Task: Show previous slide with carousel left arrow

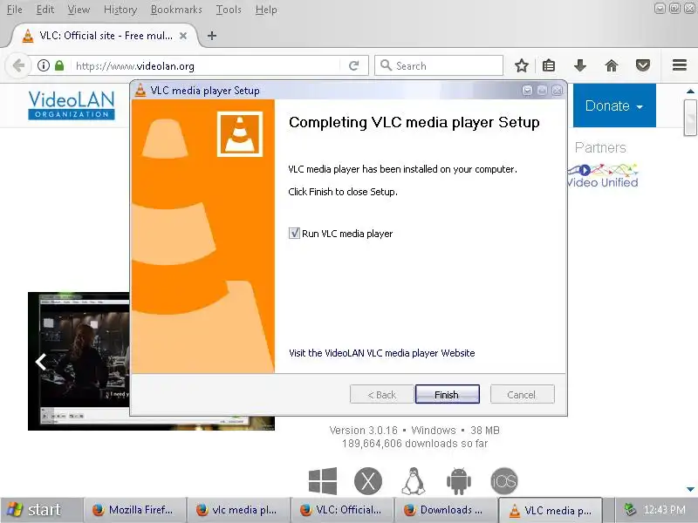Action: pos(40,362)
